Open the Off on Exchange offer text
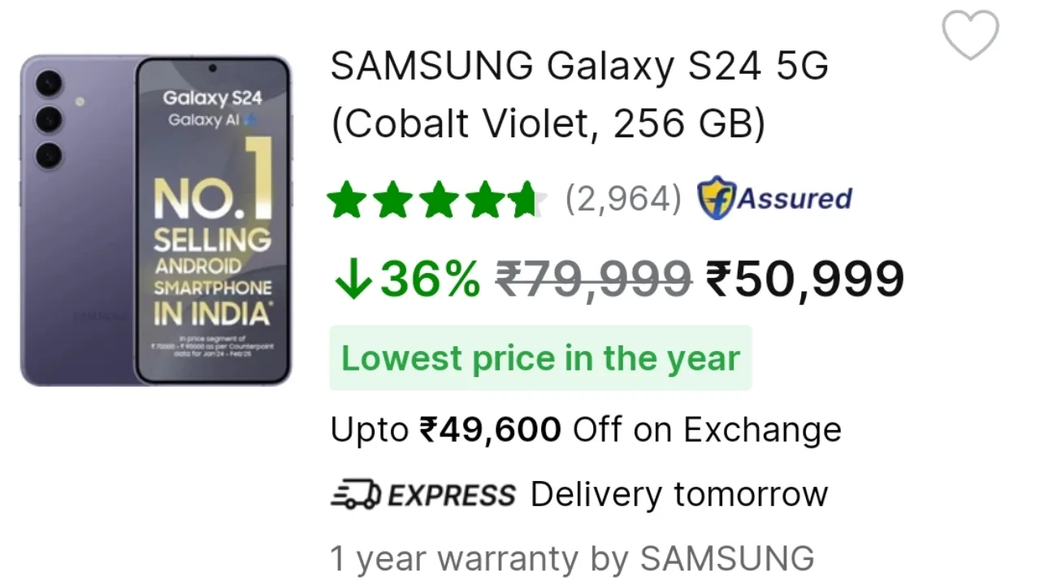This screenshot has height=585, width=1040. point(707,429)
